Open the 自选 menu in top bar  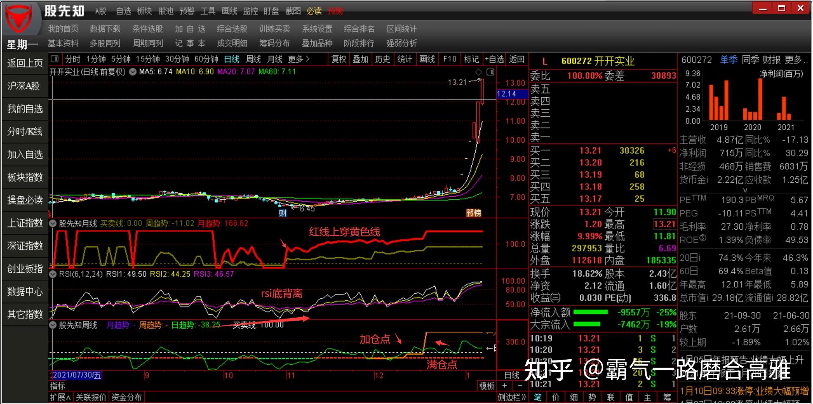click(x=123, y=11)
